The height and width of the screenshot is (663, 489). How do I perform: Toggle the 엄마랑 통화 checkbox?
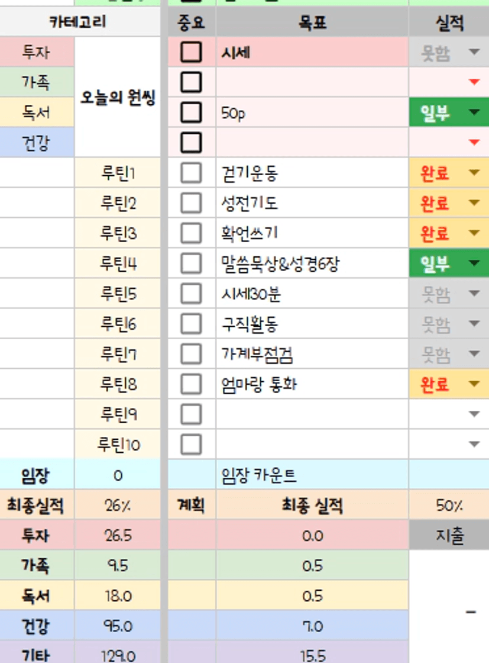[191, 384]
